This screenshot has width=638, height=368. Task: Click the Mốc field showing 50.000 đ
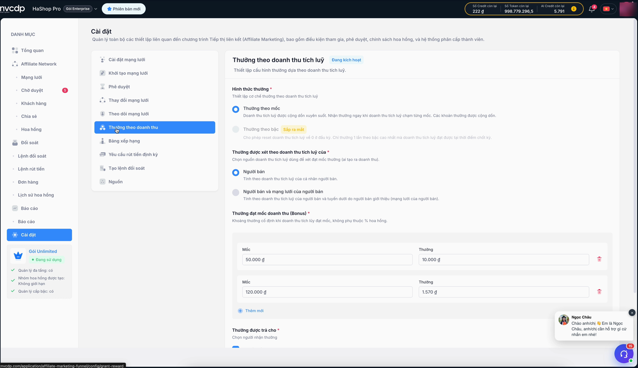(327, 260)
